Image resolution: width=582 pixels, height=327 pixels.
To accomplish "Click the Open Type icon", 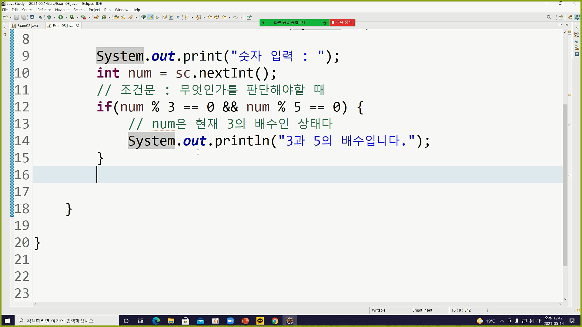I will pos(116,17).
